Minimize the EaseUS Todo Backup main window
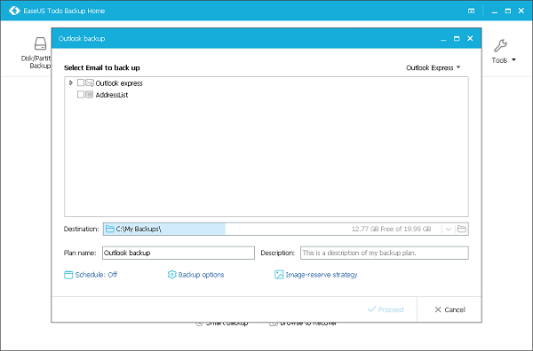The height and width of the screenshot is (351, 533). click(495, 12)
